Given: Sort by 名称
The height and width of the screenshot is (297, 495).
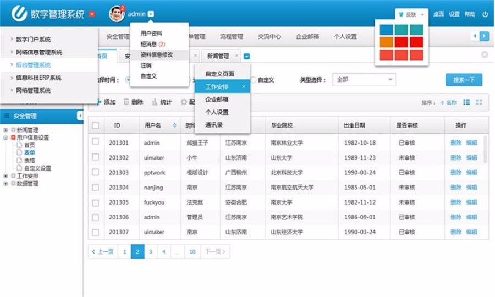Looking at the screenshot, I should (449, 102).
